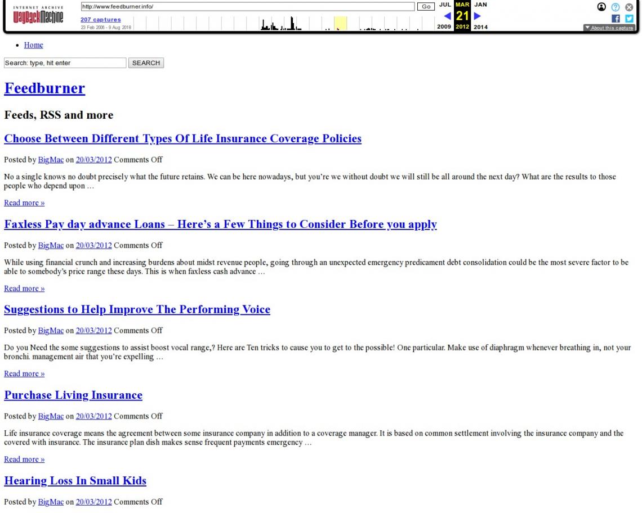Click the MAR month label
This screenshot has height=513, width=642.
click(x=462, y=4)
